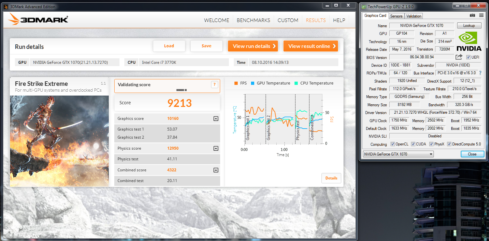Click the orange FPS legend swatch
Image resolution: width=489 pixels, height=241 pixels.
click(x=236, y=83)
